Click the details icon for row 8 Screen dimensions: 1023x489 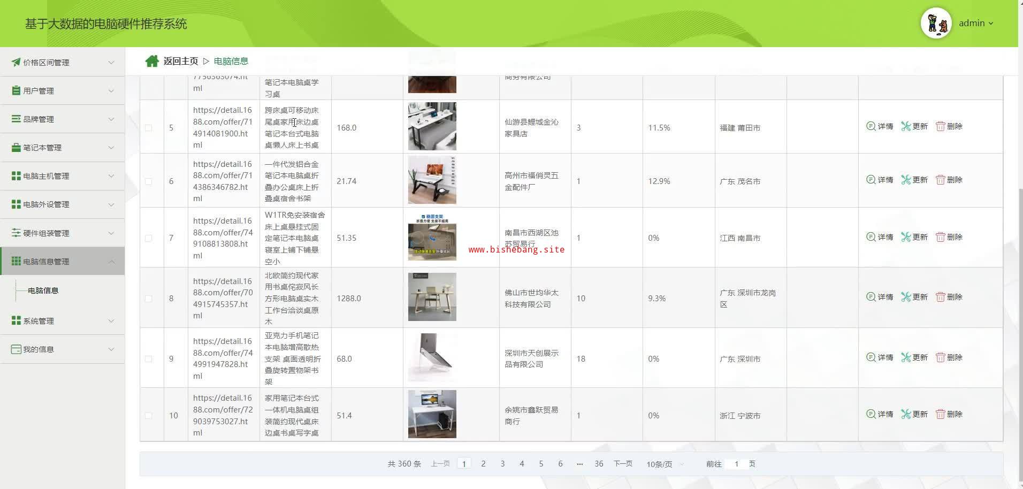point(871,297)
